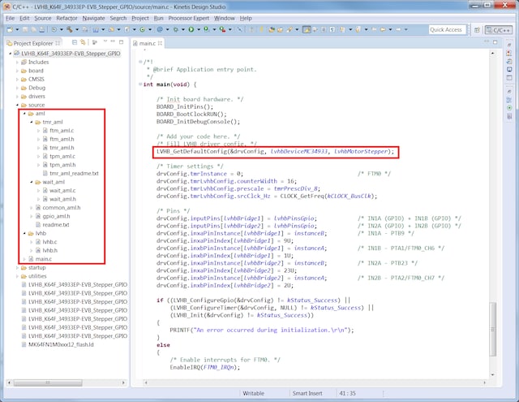The image size is (519, 402).
Task: Open the Processor Expert menu
Action: tap(191, 17)
